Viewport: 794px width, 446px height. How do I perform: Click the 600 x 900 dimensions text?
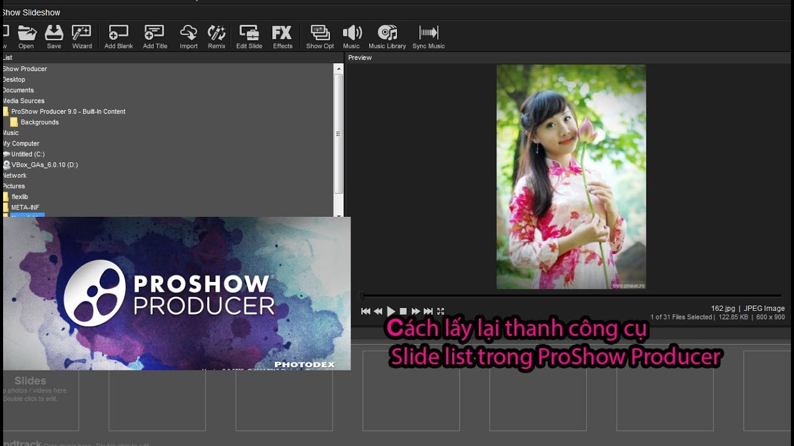point(770,317)
